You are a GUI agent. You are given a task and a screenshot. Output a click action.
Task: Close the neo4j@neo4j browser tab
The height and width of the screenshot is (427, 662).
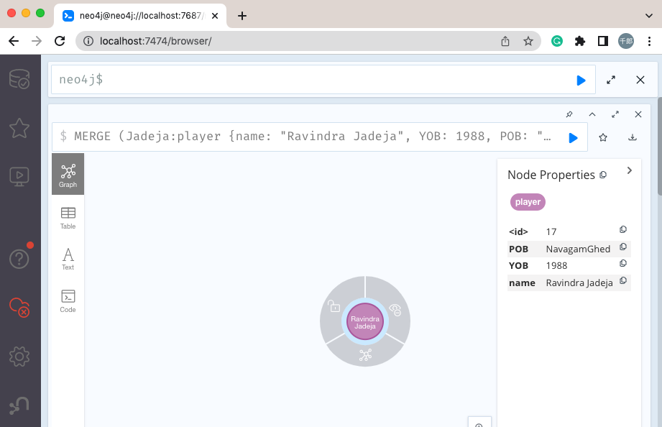[x=215, y=16]
